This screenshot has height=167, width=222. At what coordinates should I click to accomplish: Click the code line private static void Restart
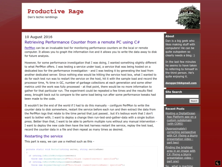point(65,149)
